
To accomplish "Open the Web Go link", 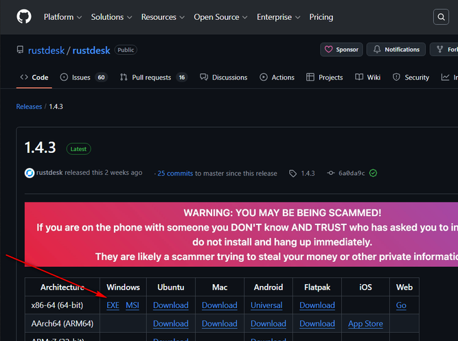I will [401, 305].
